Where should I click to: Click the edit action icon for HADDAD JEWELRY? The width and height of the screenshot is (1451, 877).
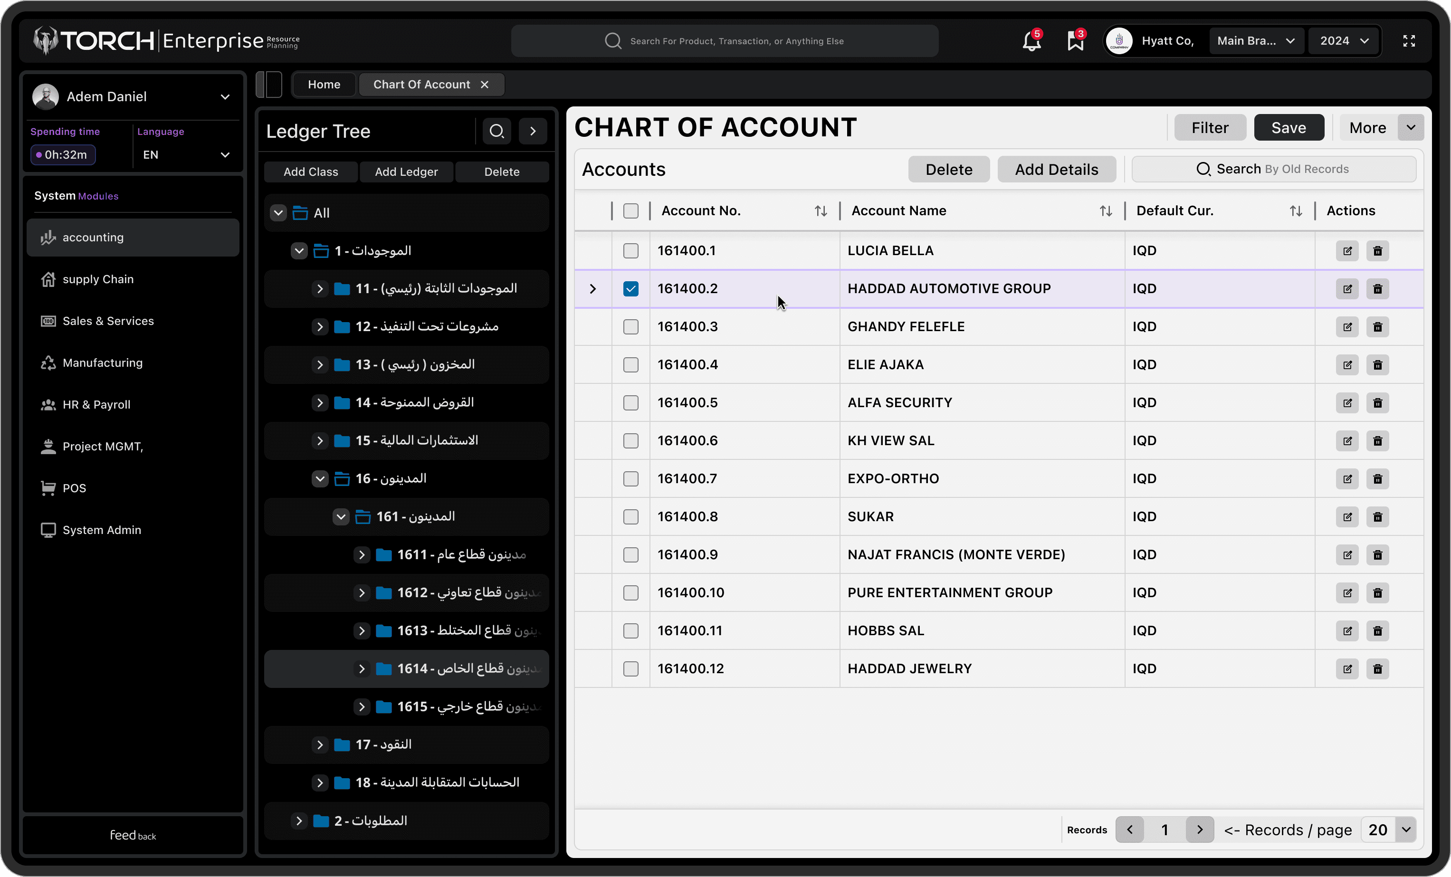click(x=1347, y=668)
